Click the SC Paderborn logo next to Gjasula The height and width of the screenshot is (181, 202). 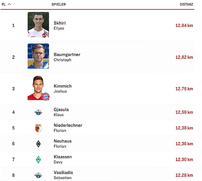(38, 112)
